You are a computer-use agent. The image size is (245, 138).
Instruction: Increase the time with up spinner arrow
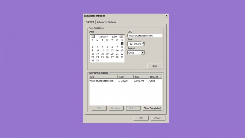pos(143,43)
